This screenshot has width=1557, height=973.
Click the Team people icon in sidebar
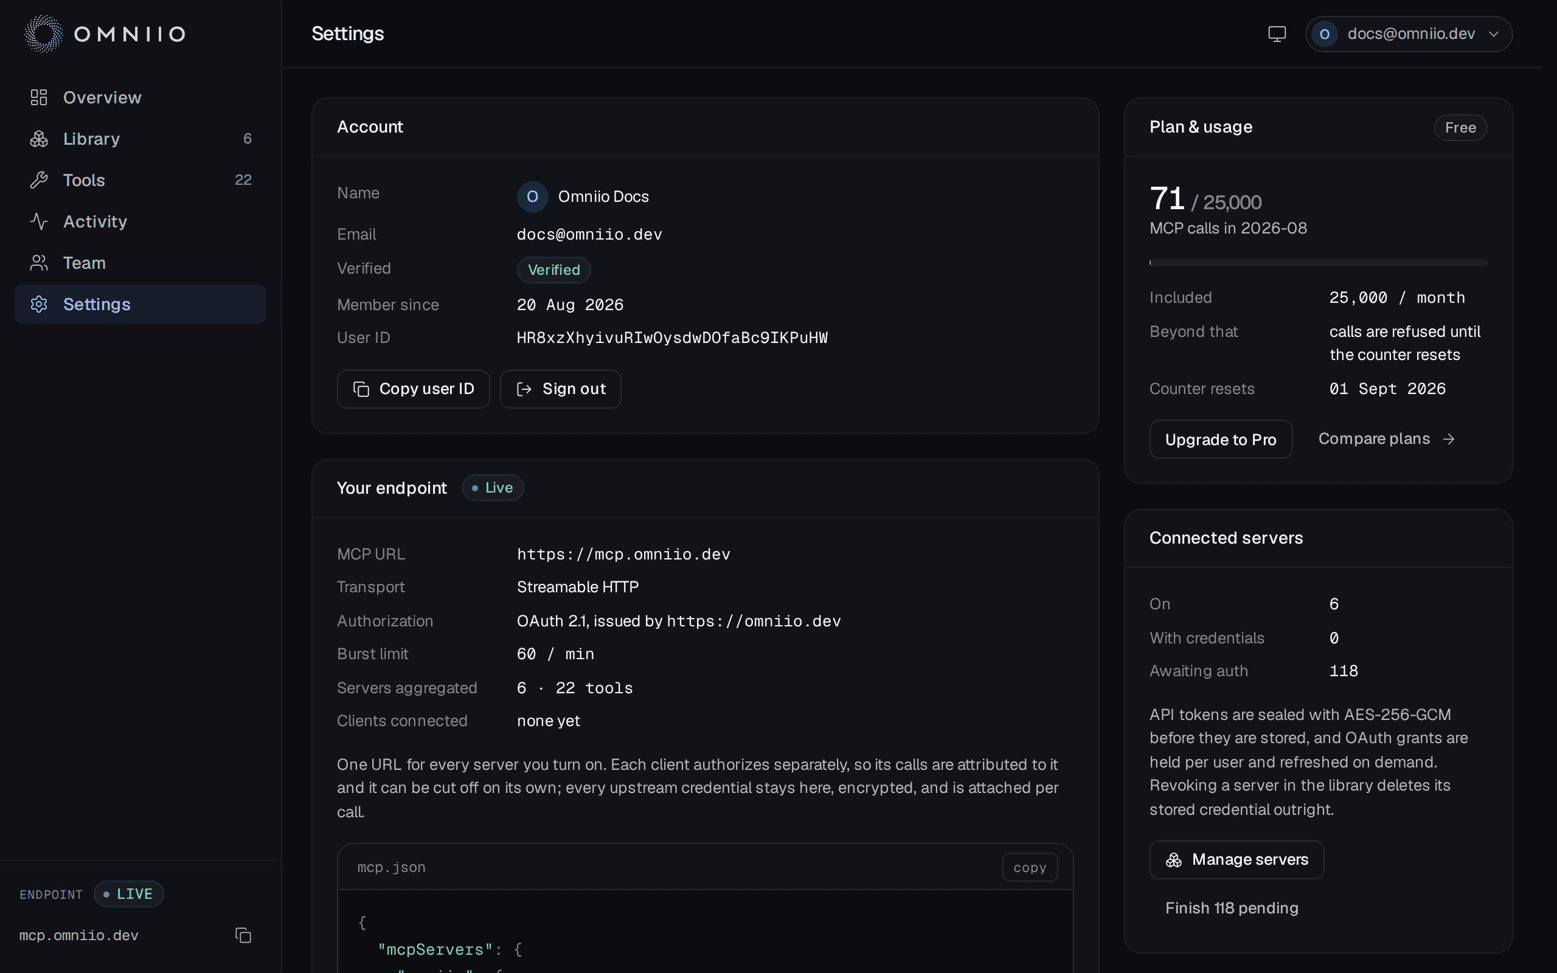click(x=38, y=263)
